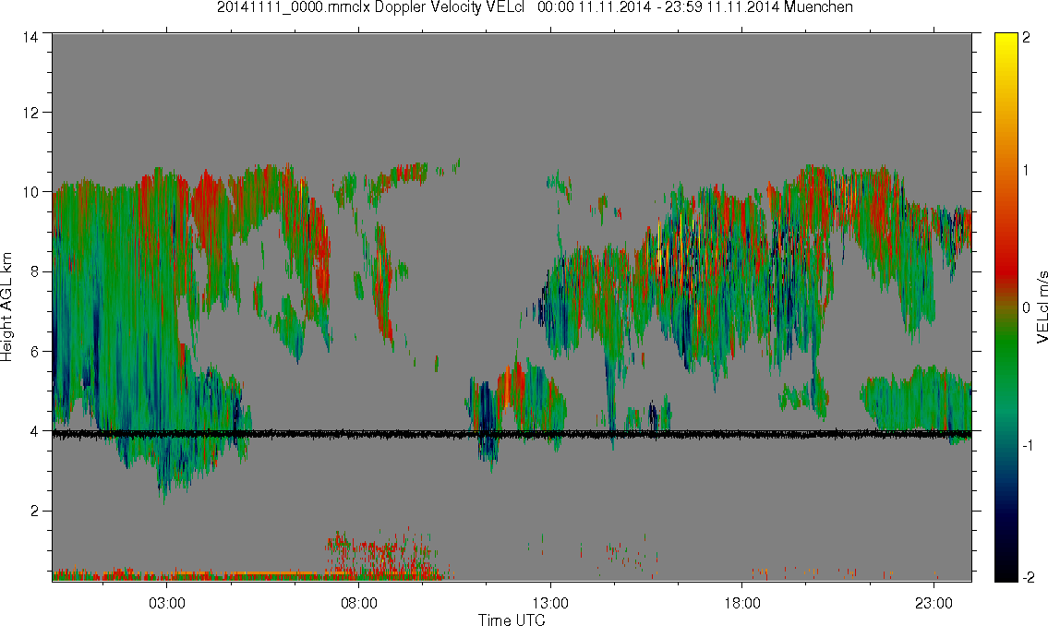1048x626 pixels.
Task: Click the black horizontal line at 4 km
Action: click(512, 434)
